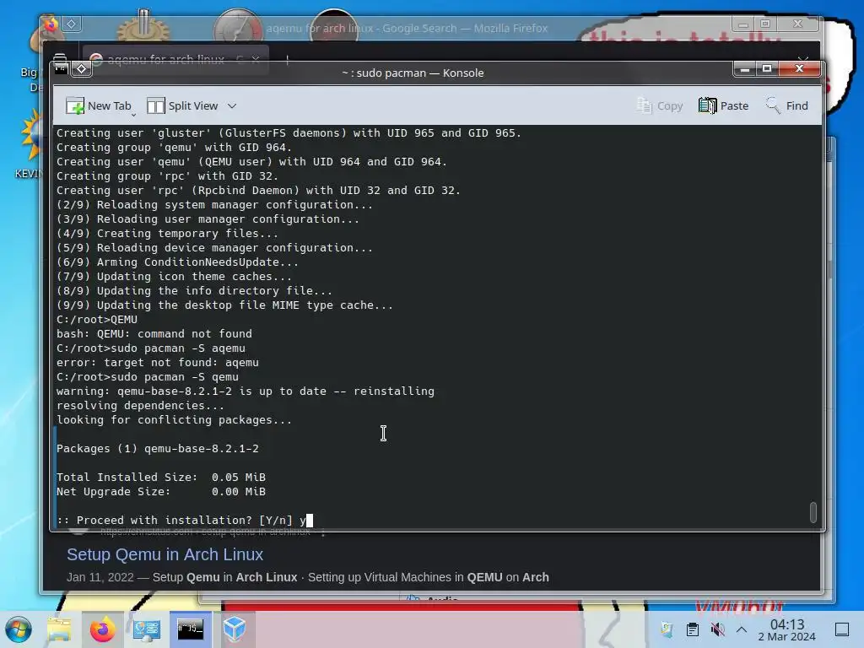
Task: Close the Konsole window
Action: pos(800,68)
